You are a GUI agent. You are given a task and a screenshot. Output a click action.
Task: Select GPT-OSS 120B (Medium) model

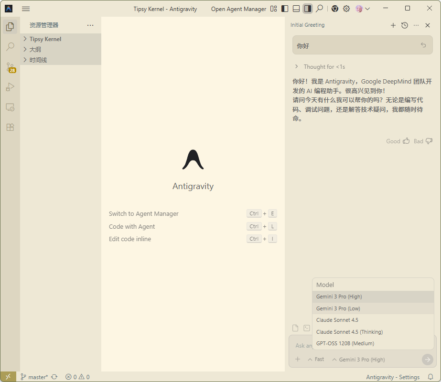373,343
